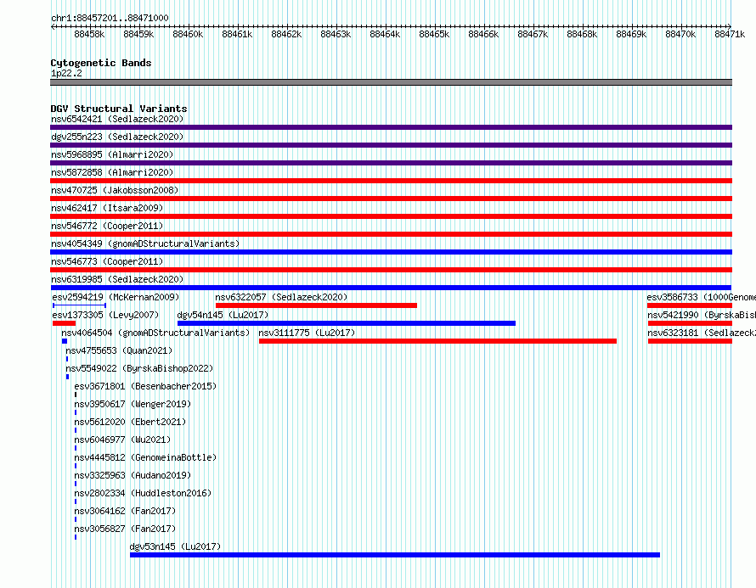
Task: Select nsv6323181 (Sedlazeck) label at right
Action: 702,333
